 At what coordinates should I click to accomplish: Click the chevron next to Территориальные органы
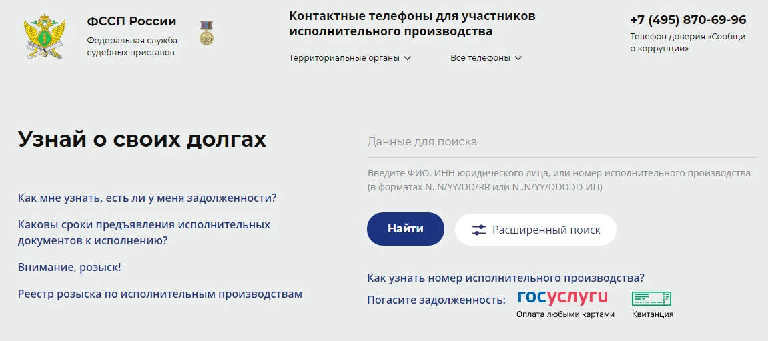point(408,58)
